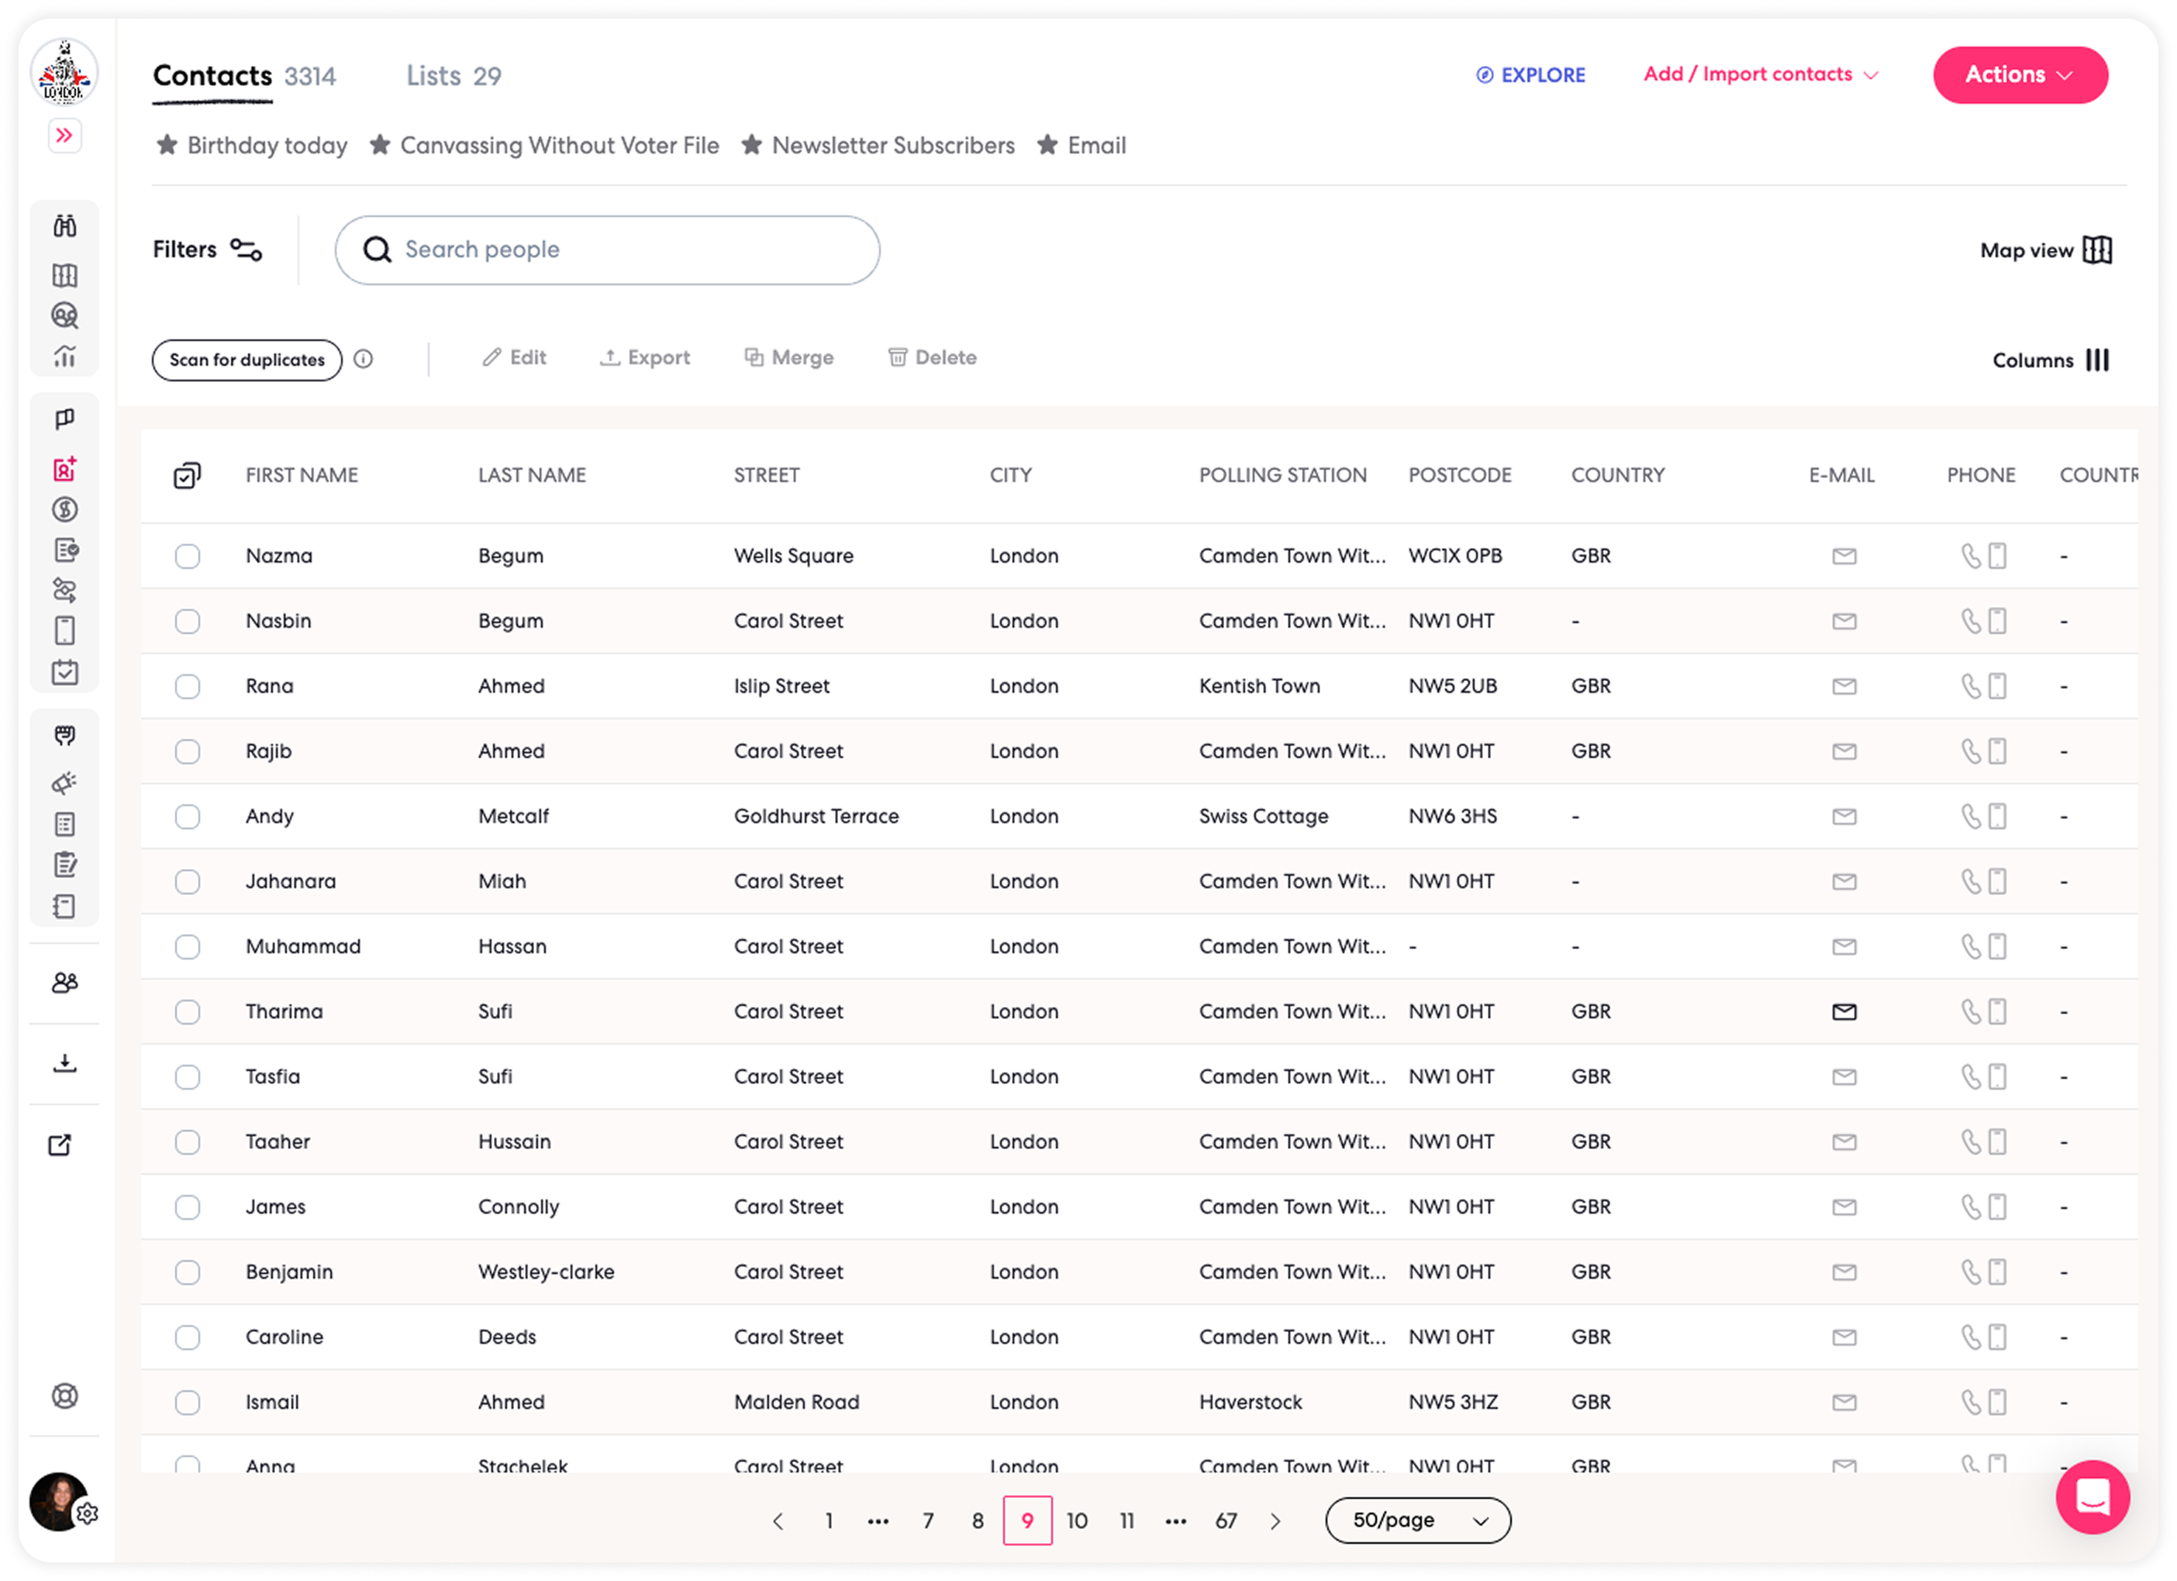Click the binoculars icon in sidebar
The image size is (2177, 1581).
coord(64,226)
